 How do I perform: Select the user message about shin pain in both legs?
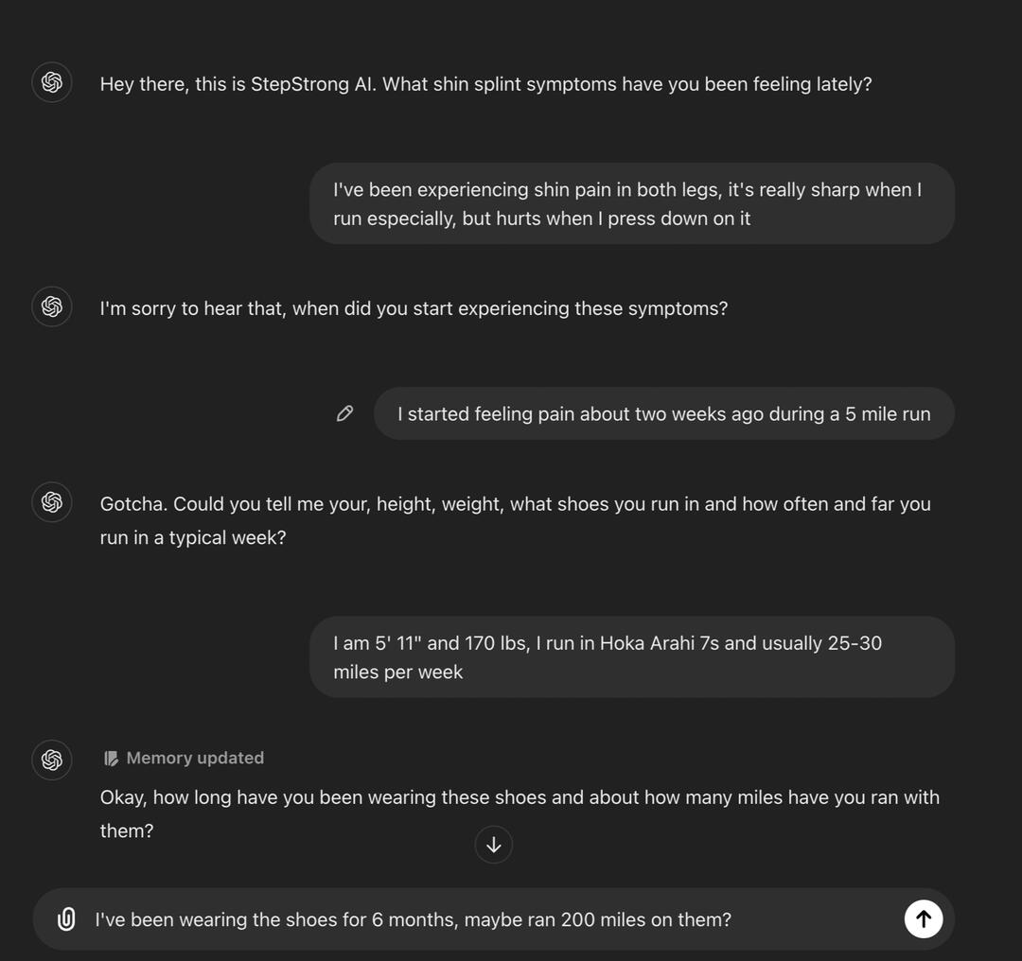pyautogui.click(x=631, y=203)
